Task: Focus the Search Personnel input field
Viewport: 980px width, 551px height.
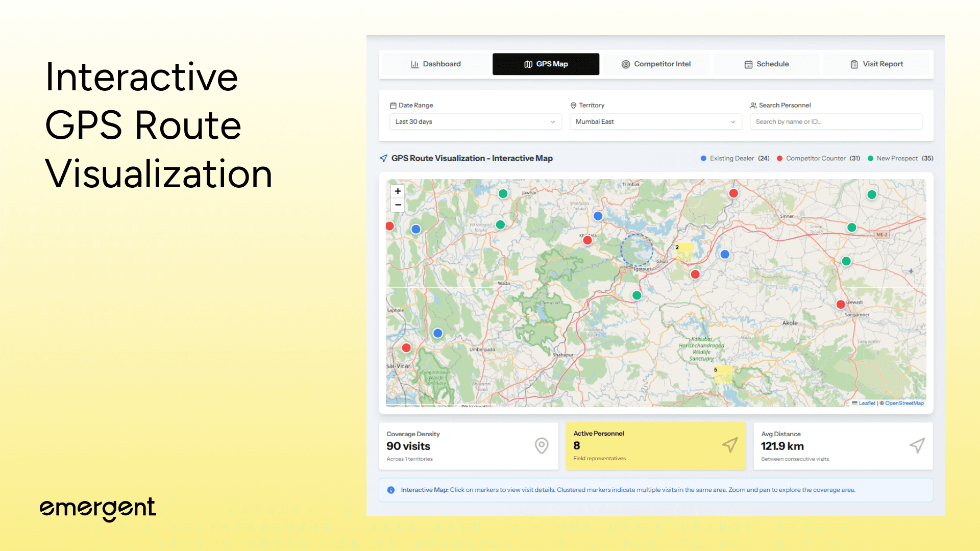Action: pyautogui.click(x=836, y=122)
